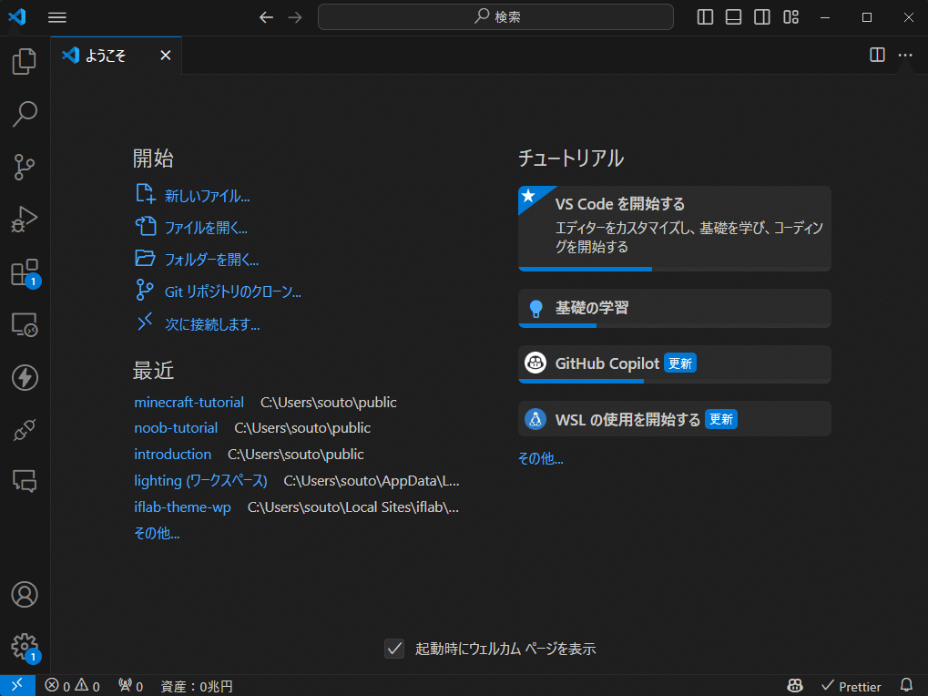Image resolution: width=928 pixels, height=696 pixels.
Task: Click progress bar under GitHub Copilot card
Action: point(675,381)
